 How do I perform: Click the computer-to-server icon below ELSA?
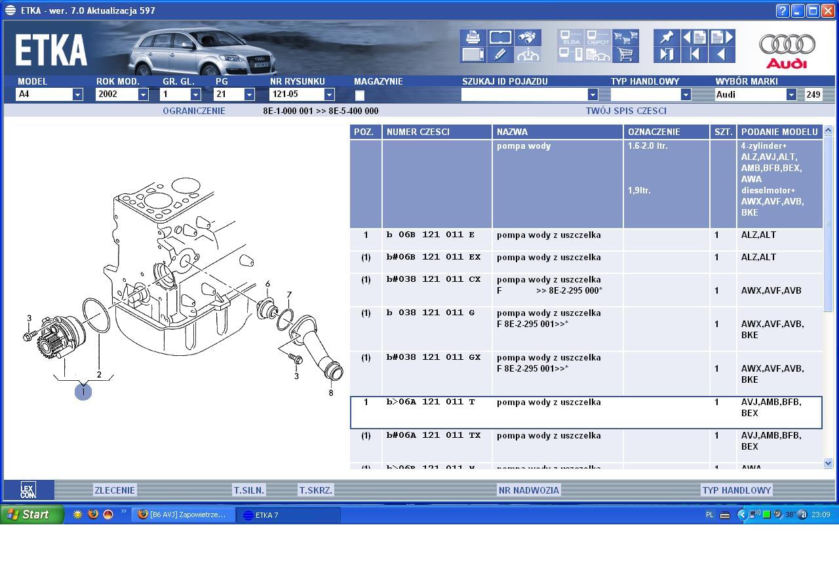pos(570,54)
